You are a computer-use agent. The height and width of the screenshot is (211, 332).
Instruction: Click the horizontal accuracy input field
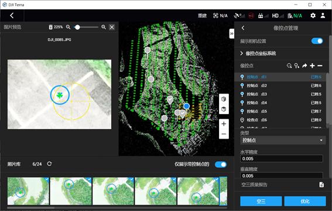[x=282, y=158]
